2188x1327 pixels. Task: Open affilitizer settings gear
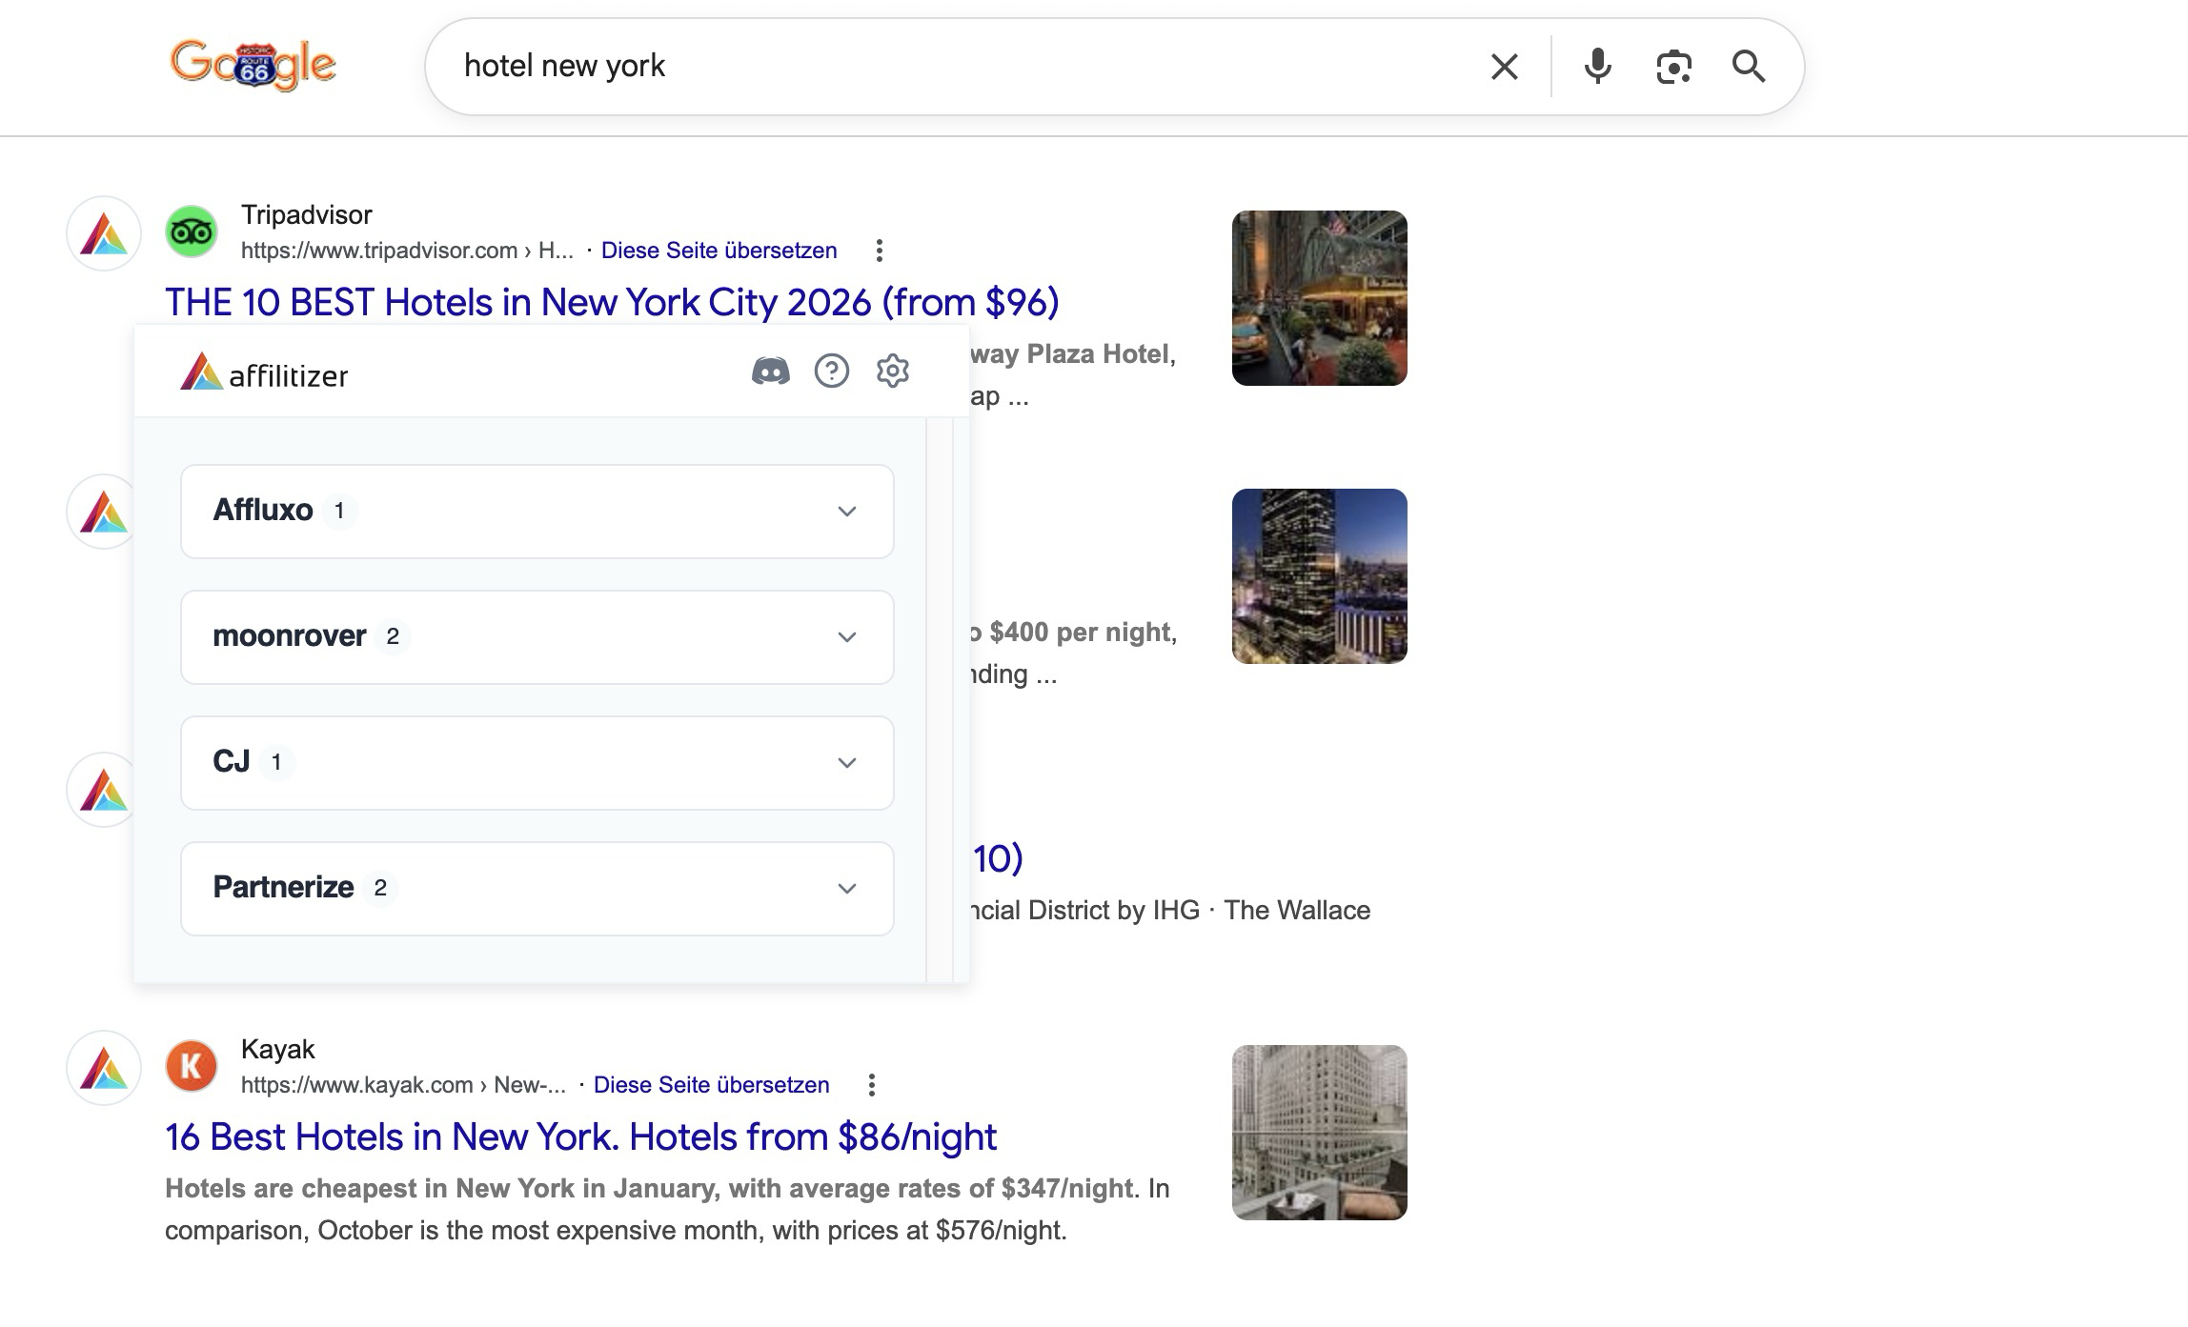click(893, 371)
